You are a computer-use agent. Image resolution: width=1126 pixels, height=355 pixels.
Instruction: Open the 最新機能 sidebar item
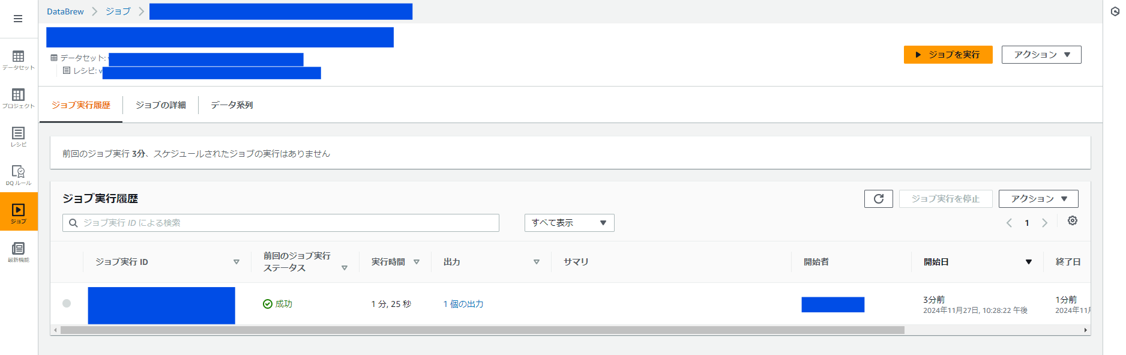click(19, 252)
